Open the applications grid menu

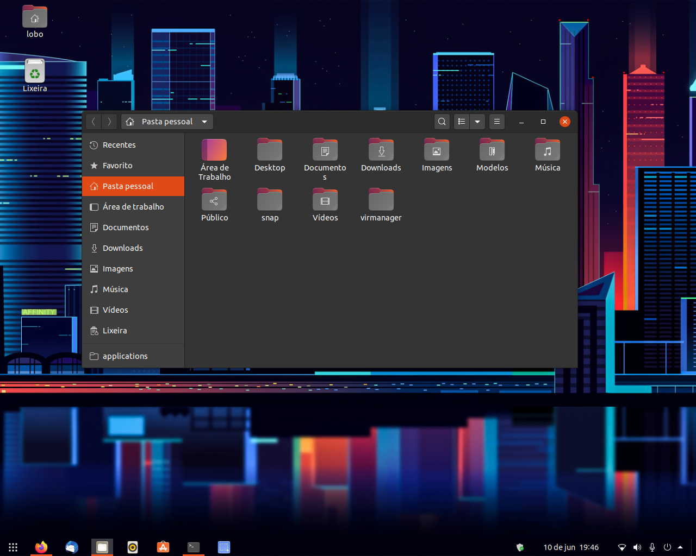pos(13,547)
